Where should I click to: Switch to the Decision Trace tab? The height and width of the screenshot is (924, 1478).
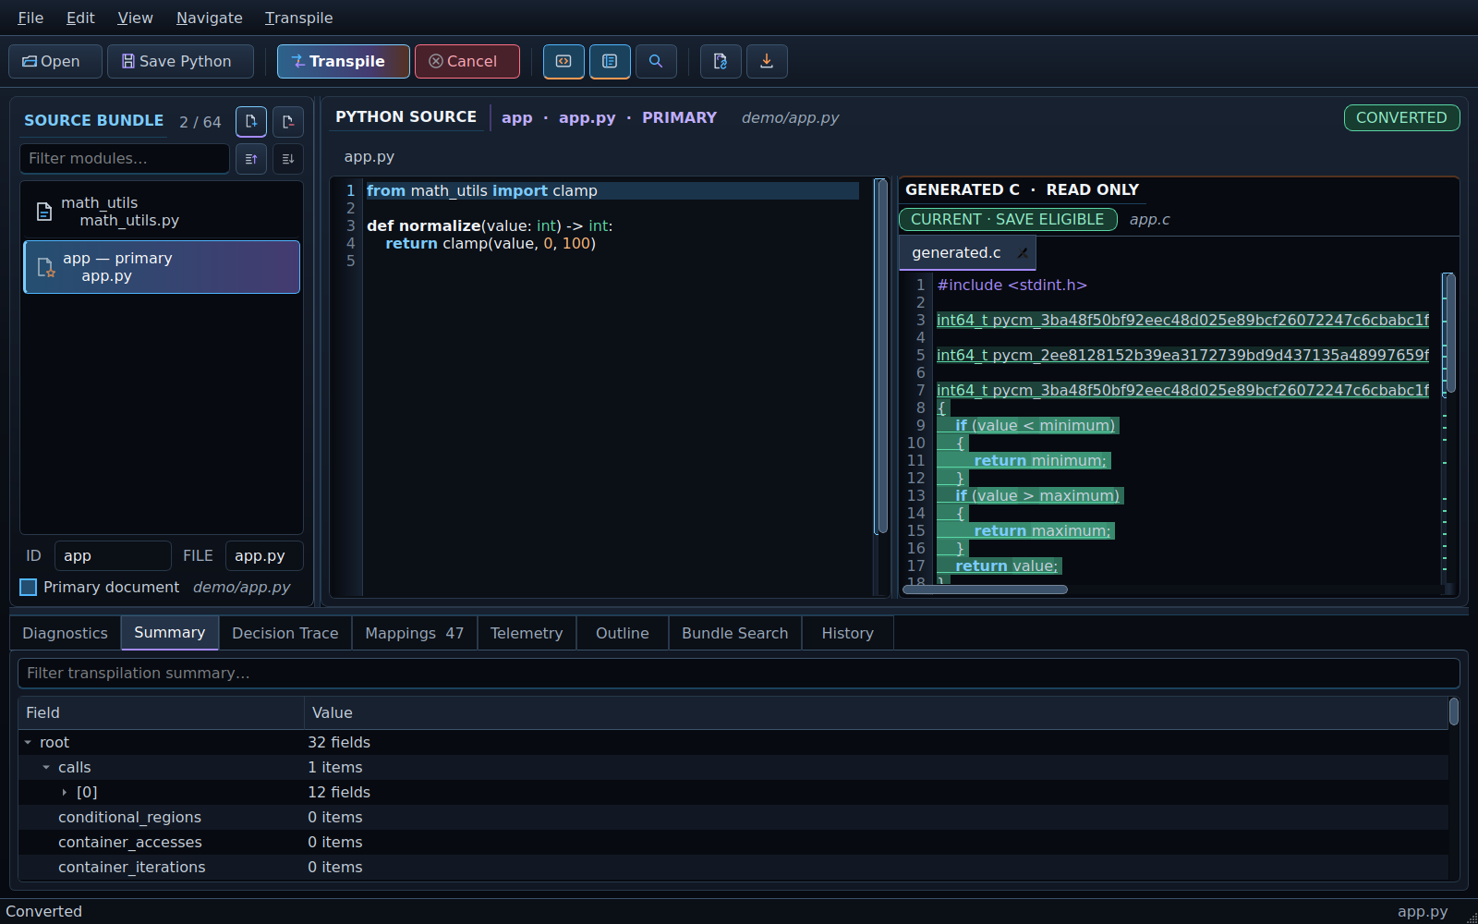(x=285, y=633)
